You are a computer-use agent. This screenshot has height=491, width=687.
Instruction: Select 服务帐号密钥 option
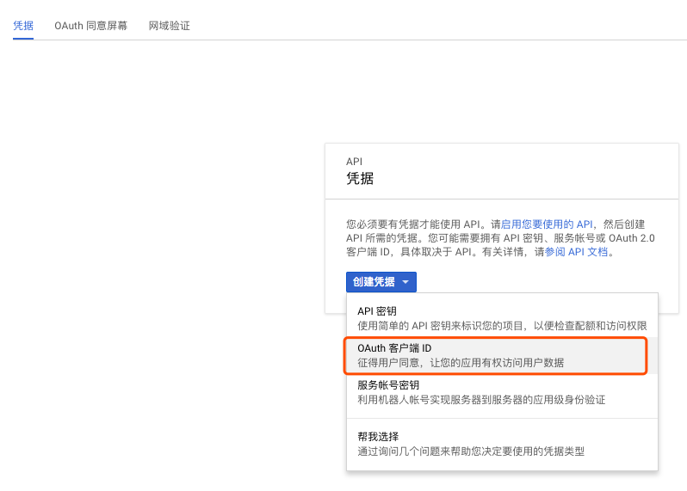[388, 385]
